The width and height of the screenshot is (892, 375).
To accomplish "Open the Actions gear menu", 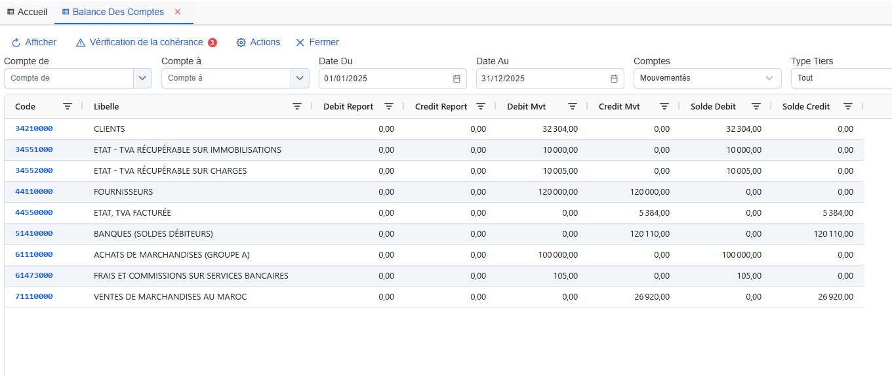I will (x=258, y=43).
